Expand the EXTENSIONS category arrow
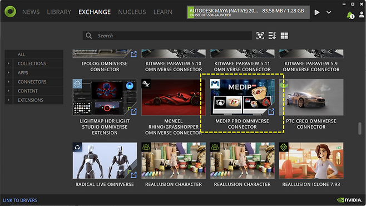The image size is (366, 206). click(x=9, y=100)
